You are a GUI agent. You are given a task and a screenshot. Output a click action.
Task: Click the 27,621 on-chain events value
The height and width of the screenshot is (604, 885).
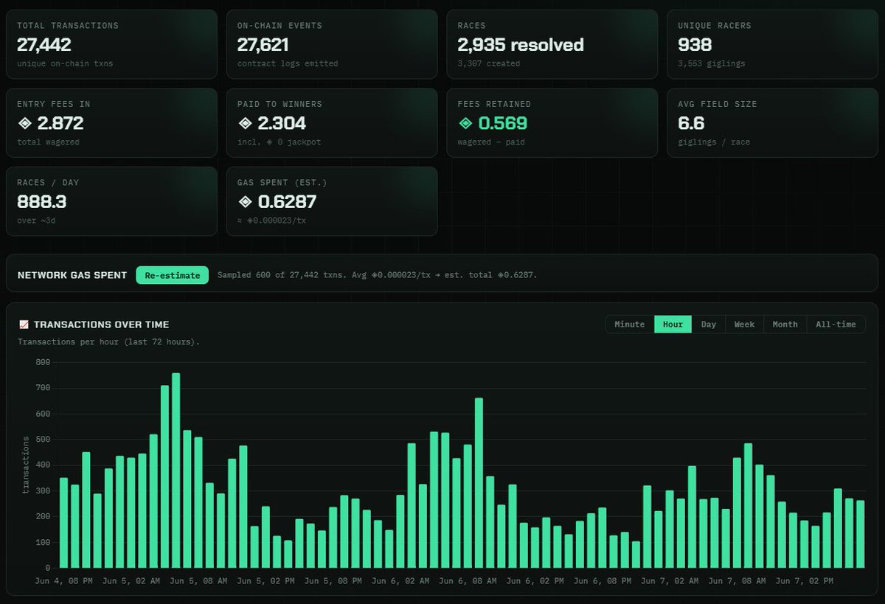coord(263,45)
